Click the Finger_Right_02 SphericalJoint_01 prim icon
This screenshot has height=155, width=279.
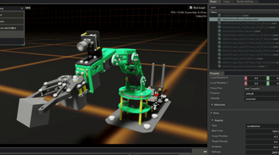point(219,66)
